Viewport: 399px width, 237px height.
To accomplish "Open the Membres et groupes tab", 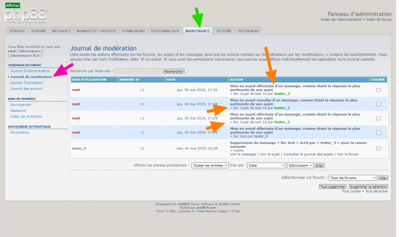I will tap(96, 31).
